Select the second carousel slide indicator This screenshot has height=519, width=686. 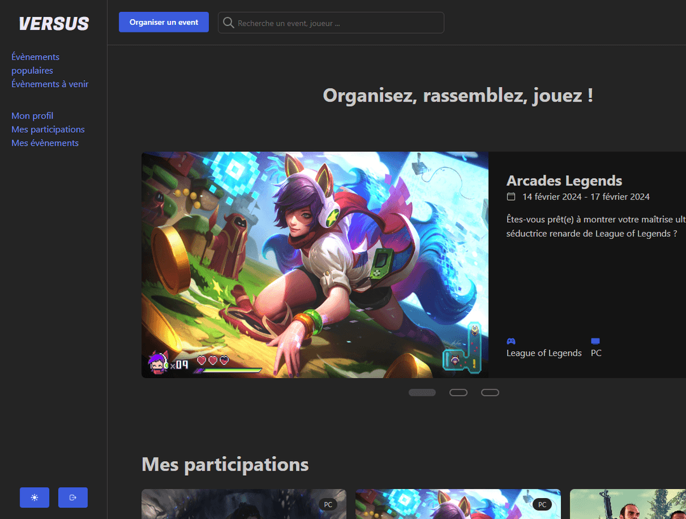tap(459, 393)
